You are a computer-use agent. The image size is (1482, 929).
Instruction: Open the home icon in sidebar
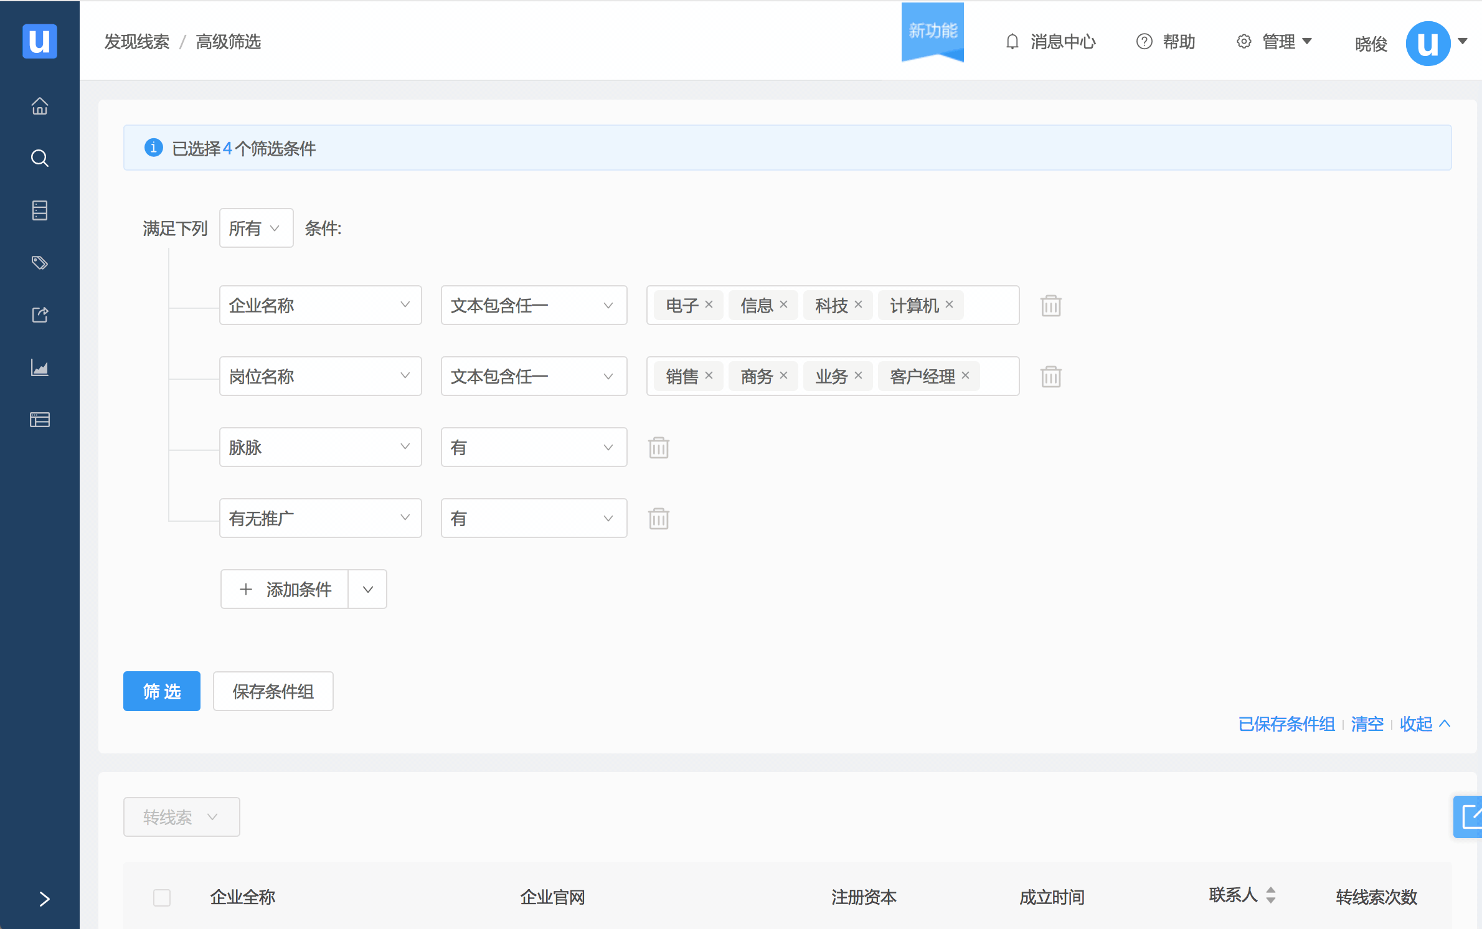40,106
